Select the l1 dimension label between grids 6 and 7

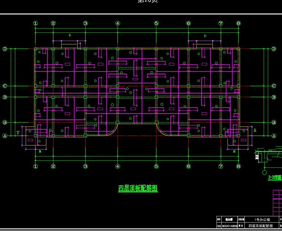(x=205, y=36)
